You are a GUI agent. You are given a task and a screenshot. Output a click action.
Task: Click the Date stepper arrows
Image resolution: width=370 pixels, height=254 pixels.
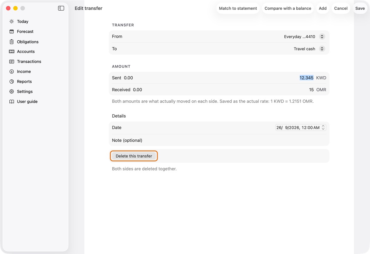[x=323, y=128]
